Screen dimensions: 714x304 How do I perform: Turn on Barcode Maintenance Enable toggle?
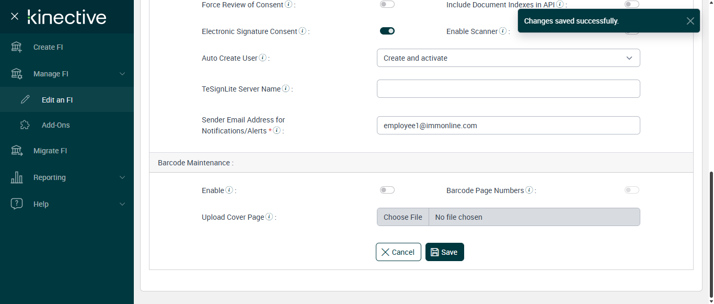[x=387, y=190]
